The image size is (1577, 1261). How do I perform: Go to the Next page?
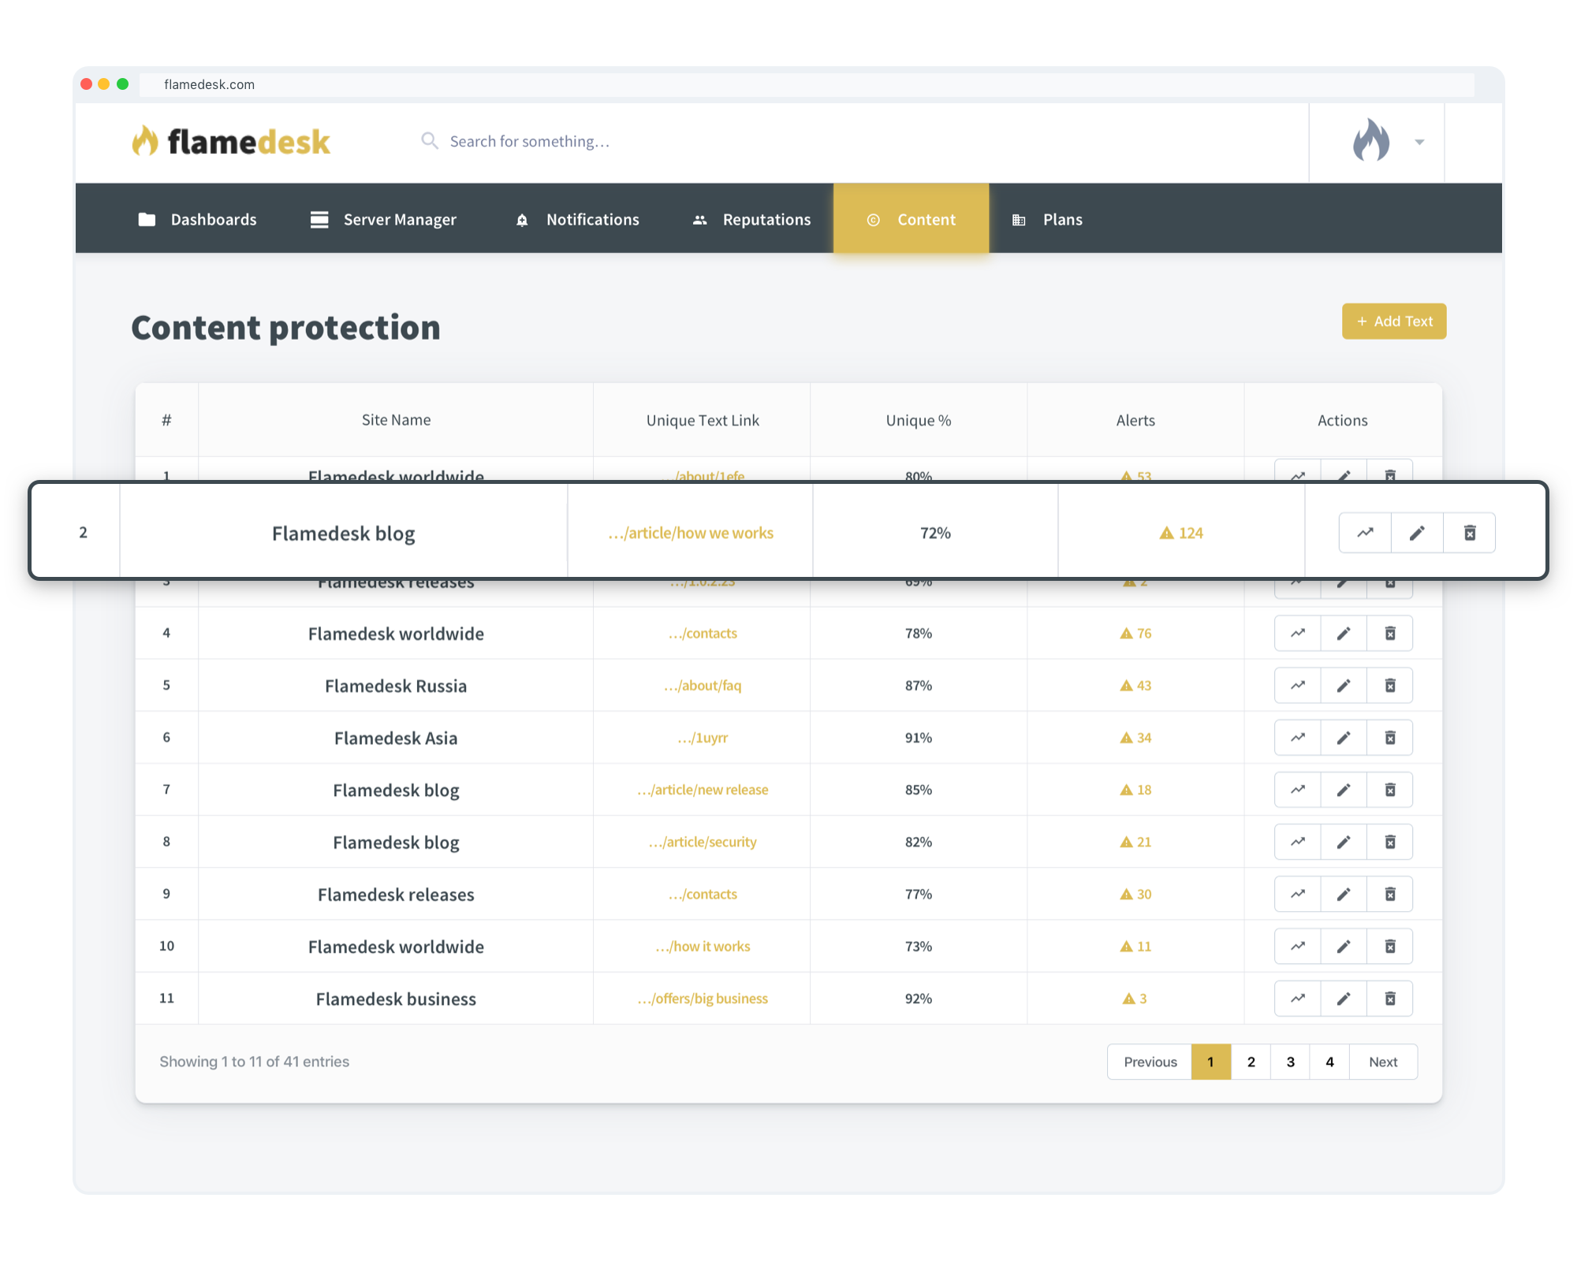[1383, 1062]
